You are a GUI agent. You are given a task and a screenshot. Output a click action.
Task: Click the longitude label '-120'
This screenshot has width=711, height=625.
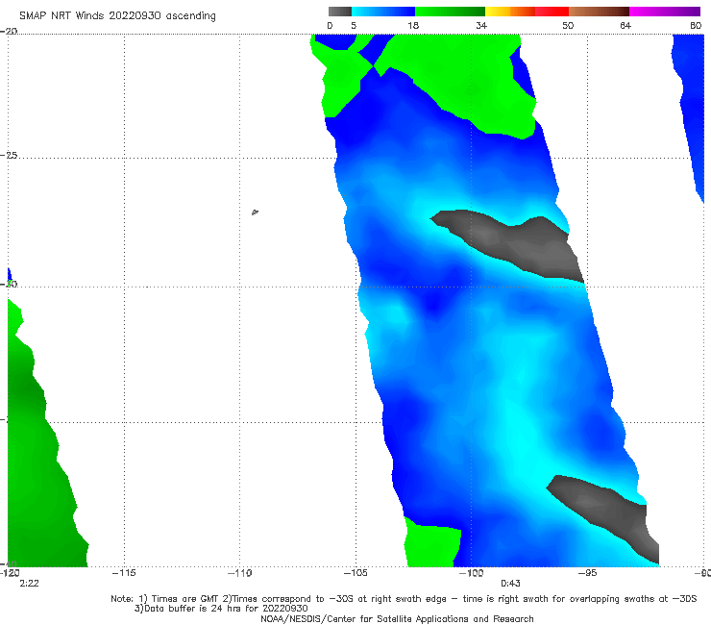tap(10, 573)
